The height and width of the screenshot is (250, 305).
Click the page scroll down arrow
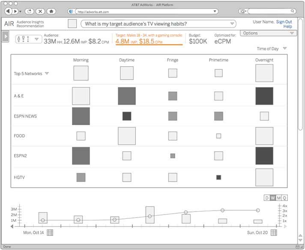[301, 240]
